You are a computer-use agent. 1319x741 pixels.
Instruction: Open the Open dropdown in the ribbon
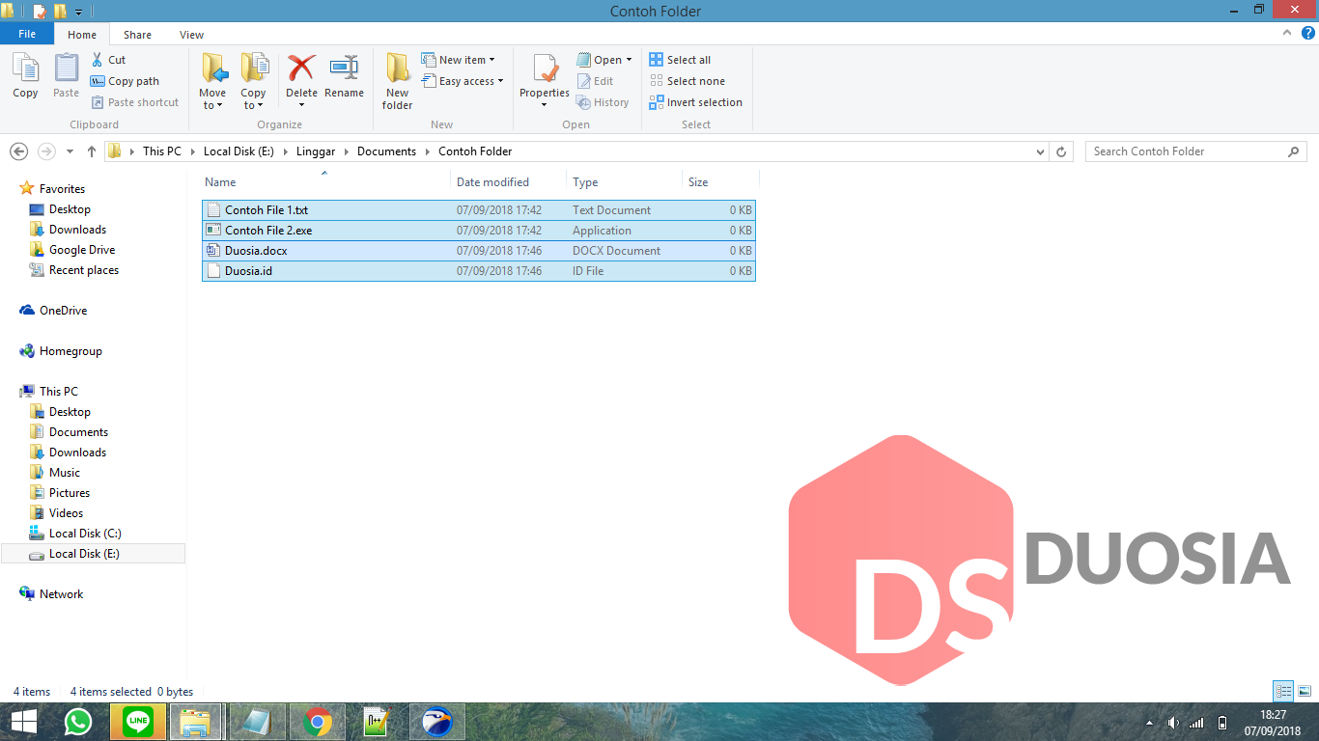pos(604,60)
